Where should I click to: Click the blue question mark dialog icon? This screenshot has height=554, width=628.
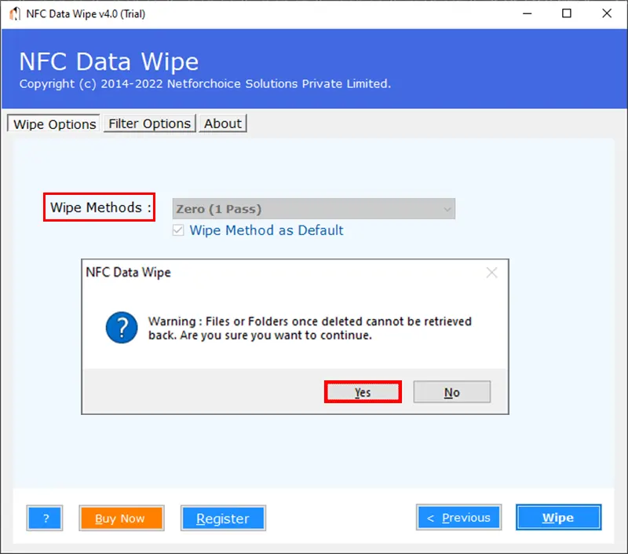(x=122, y=328)
